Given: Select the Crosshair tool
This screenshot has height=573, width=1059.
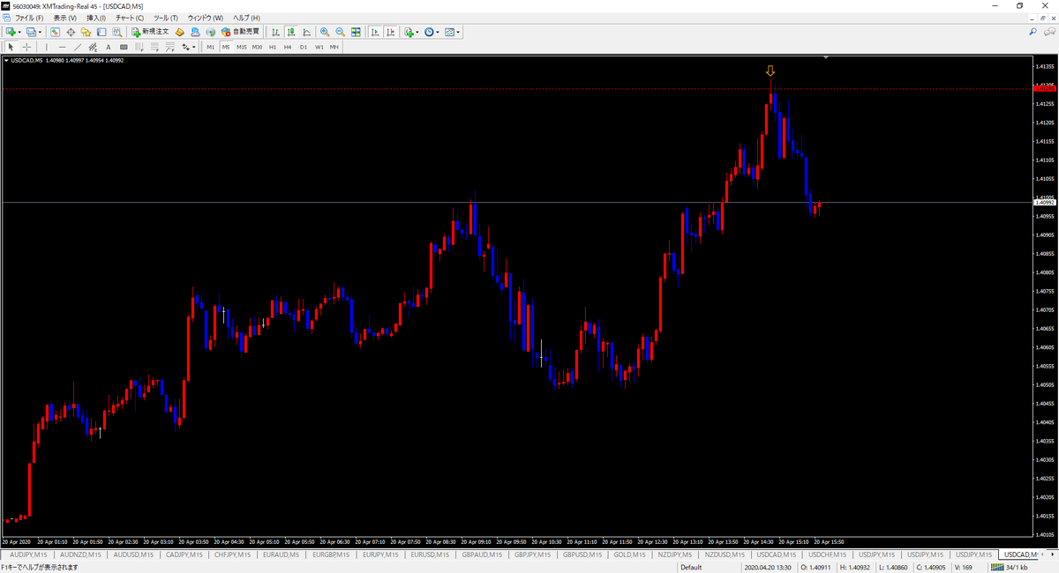Looking at the screenshot, I should point(27,47).
